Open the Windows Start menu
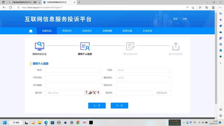The height and width of the screenshot is (126, 224). coord(5,122)
